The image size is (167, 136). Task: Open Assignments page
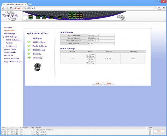pos(11,46)
